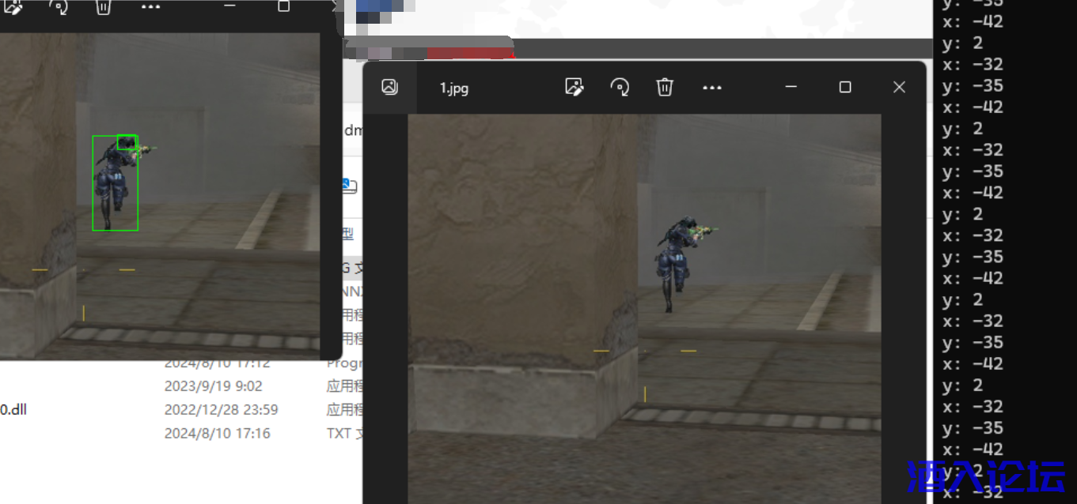Select the file row dated 2023/9/19 9:02

coord(181,386)
